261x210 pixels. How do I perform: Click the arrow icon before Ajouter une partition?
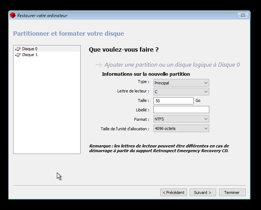click(x=98, y=65)
